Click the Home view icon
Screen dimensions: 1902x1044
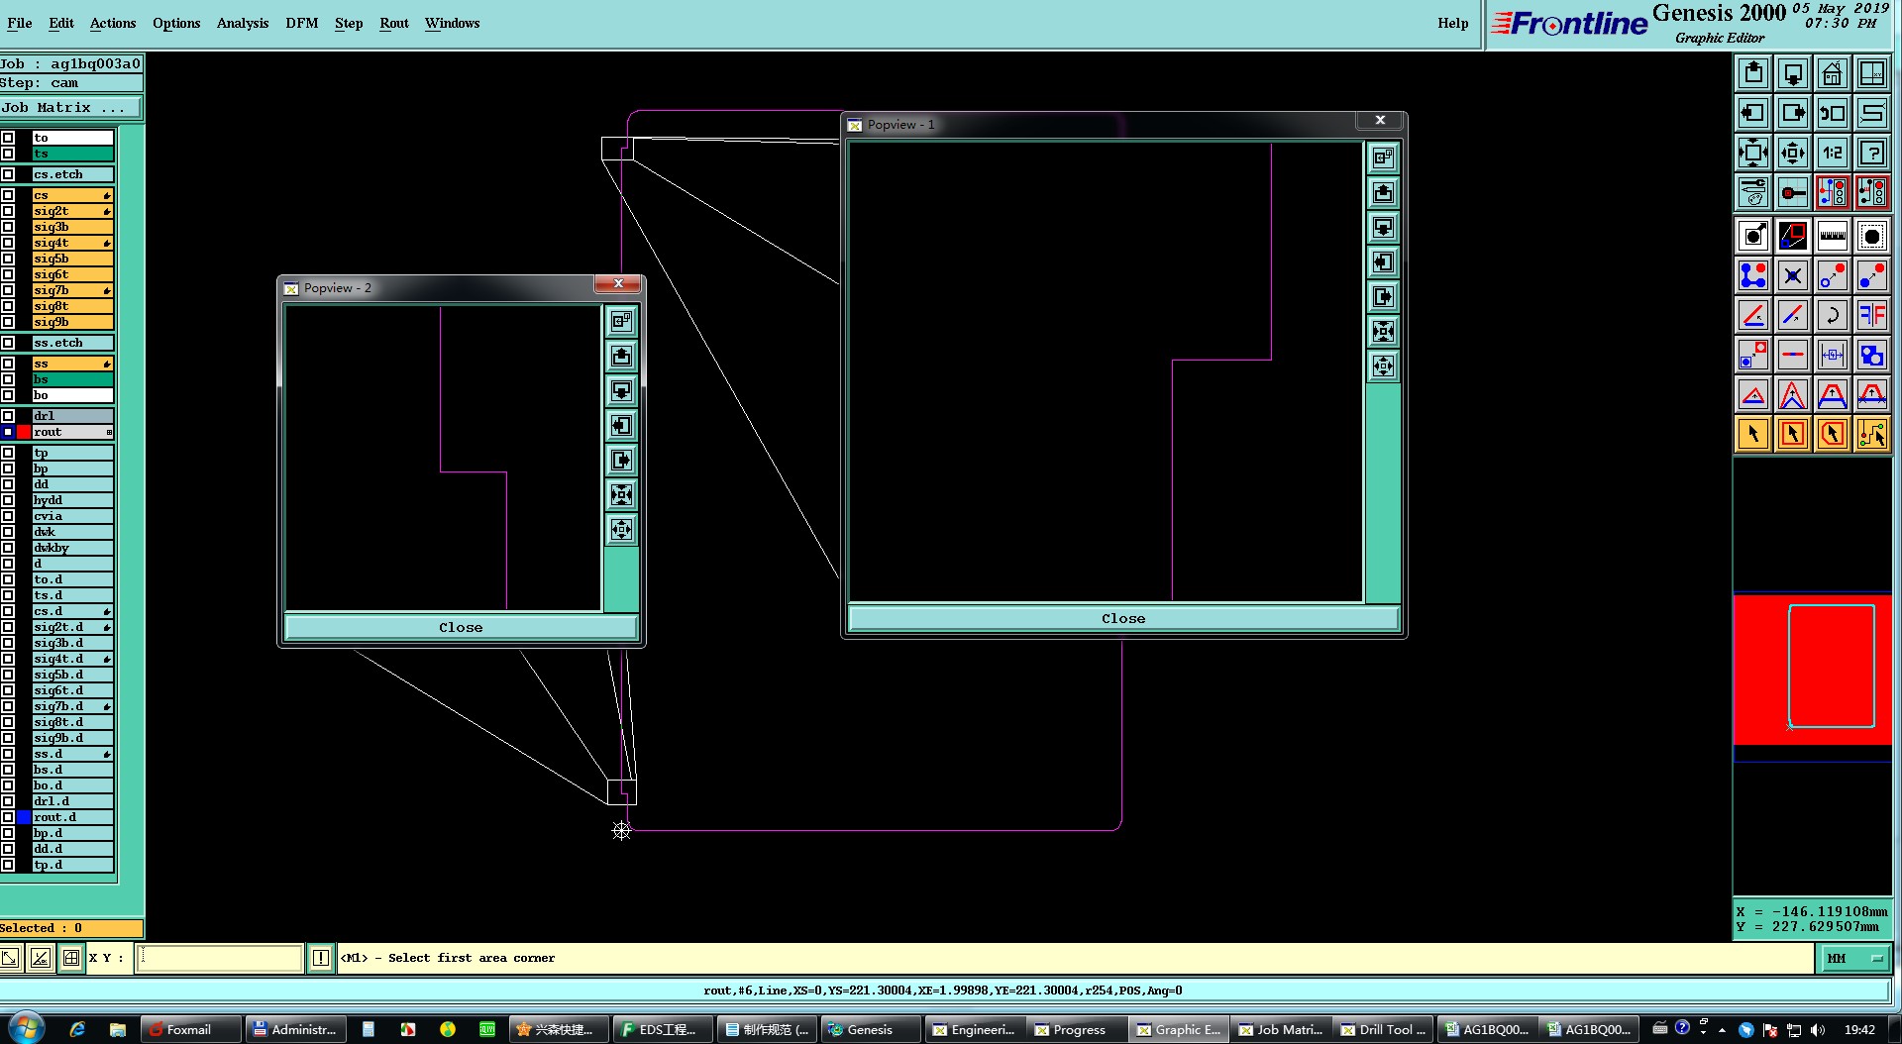coord(1833,73)
